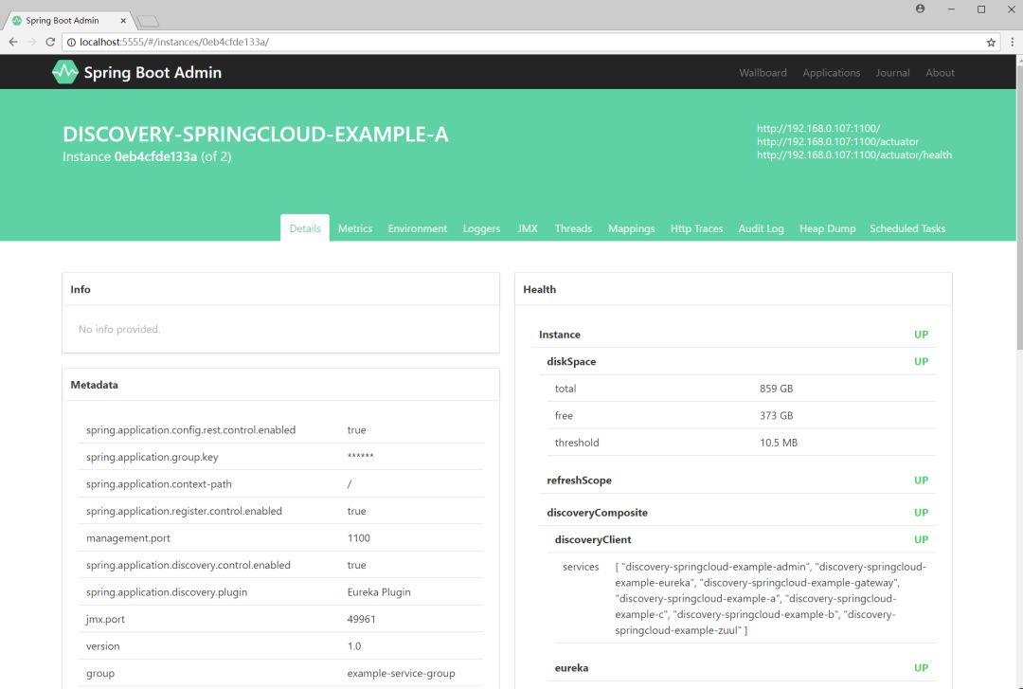Click the discoveryClient health entry
The width and height of the screenshot is (1023, 689).
point(592,539)
